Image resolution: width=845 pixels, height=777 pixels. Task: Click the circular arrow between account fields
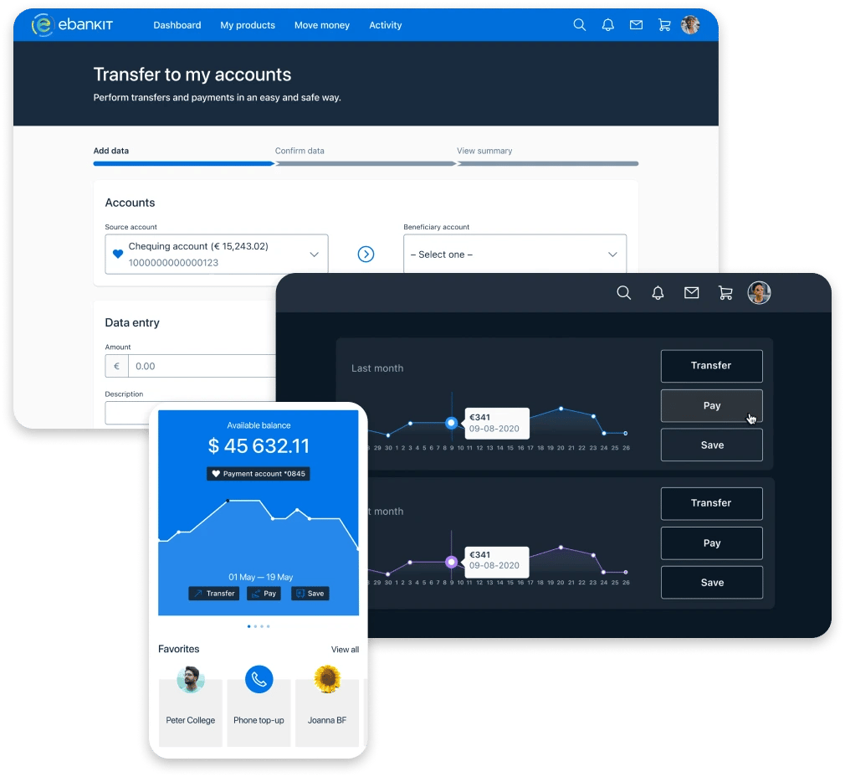pyautogui.click(x=366, y=254)
